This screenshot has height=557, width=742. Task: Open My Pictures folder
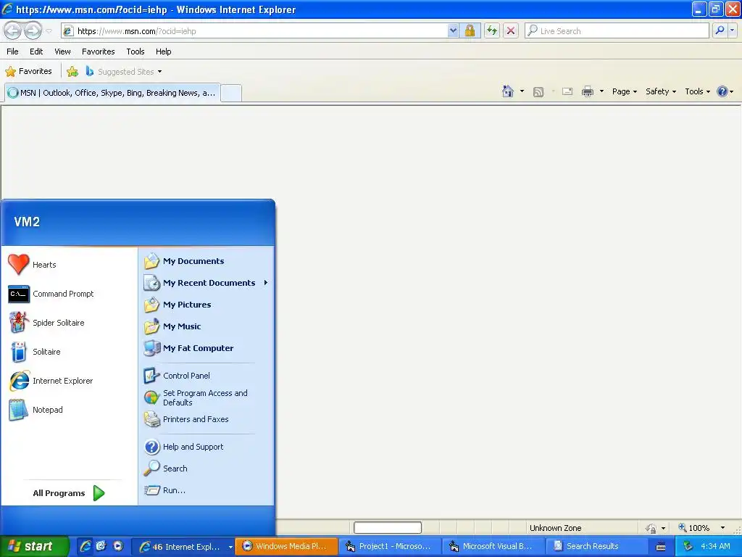pyautogui.click(x=206, y=305)
